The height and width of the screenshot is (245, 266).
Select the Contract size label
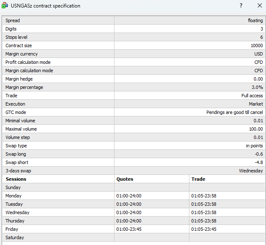pyautogui.click(x=18, y=45)
